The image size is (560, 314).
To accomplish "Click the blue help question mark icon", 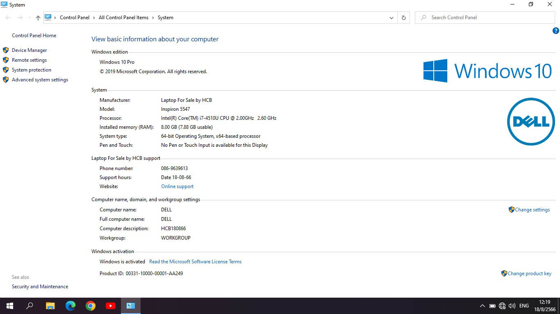I will [556, 31].
